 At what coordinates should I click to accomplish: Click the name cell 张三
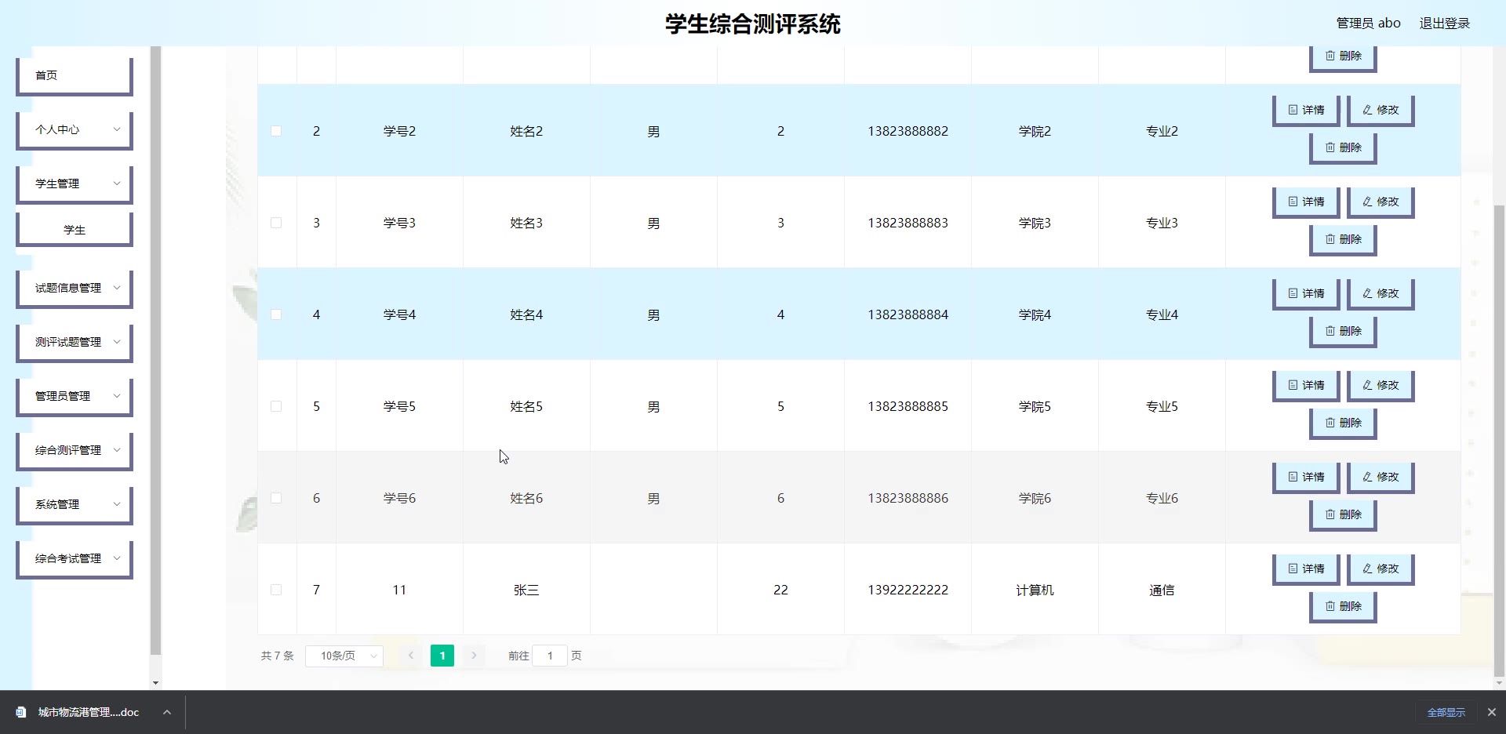click(526, 590)
